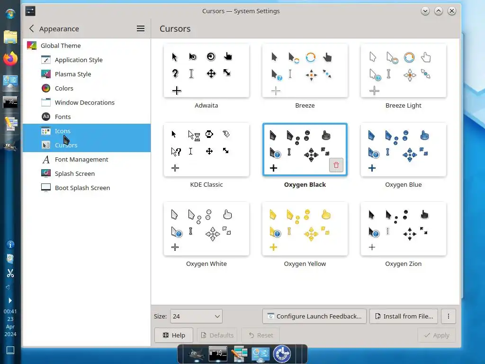Click the info icon in left panel
This screenshot has height=364, width=485.
pyautogui.click(x=10, y=245)
